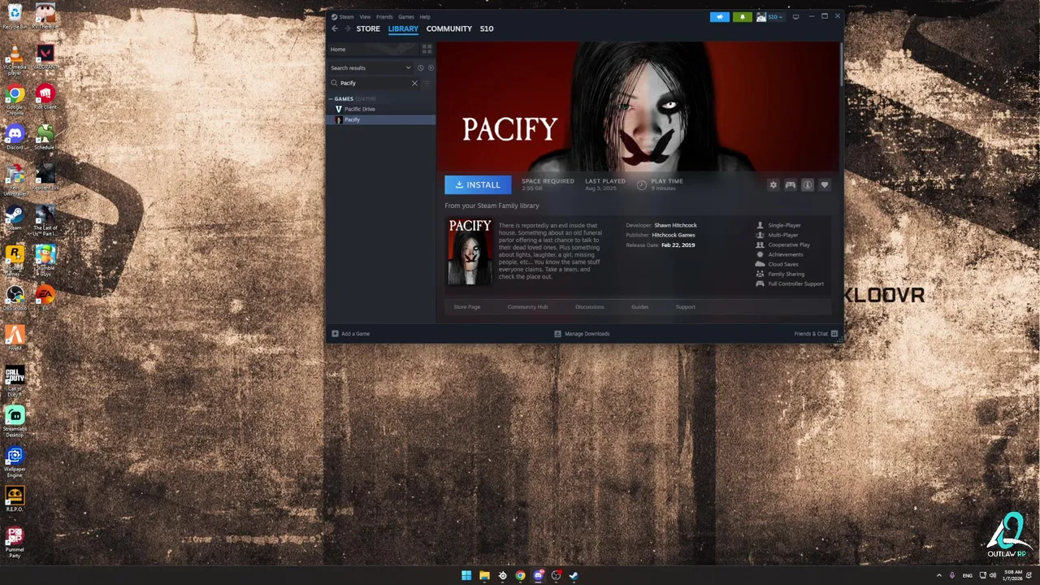The image size is (1040, 585).
Task: Go forward with Steam's right arrow
Action: pyautogui.click(x=348, y=28)
